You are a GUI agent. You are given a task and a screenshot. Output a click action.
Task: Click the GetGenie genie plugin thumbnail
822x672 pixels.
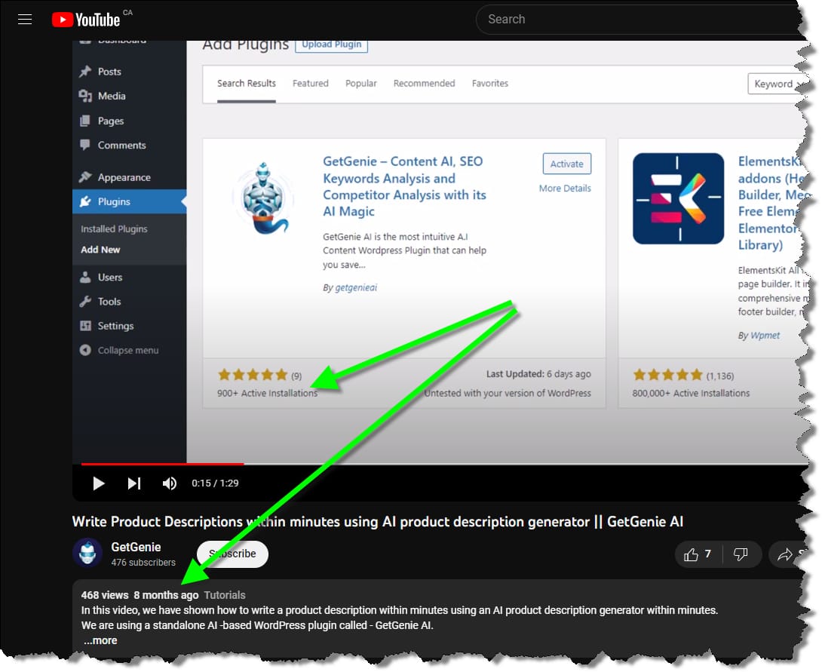[x=263, y=198]
